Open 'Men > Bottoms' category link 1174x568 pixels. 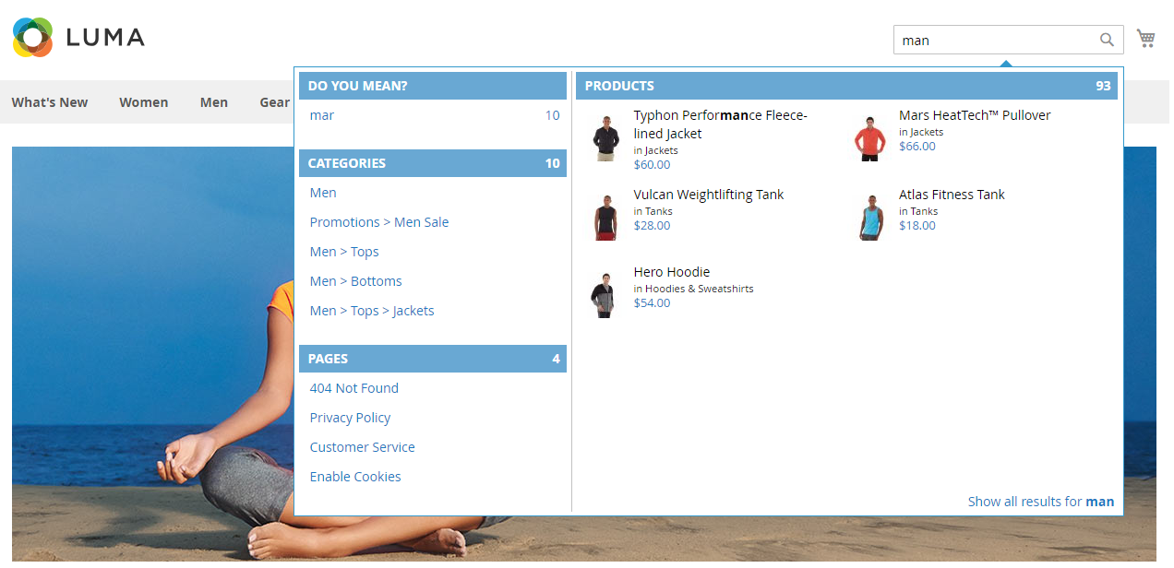(x=356, y=281)
